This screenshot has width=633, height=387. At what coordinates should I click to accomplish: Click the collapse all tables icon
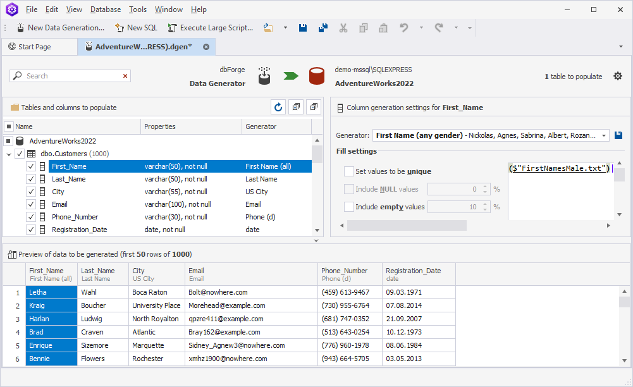tap(314, 107)
